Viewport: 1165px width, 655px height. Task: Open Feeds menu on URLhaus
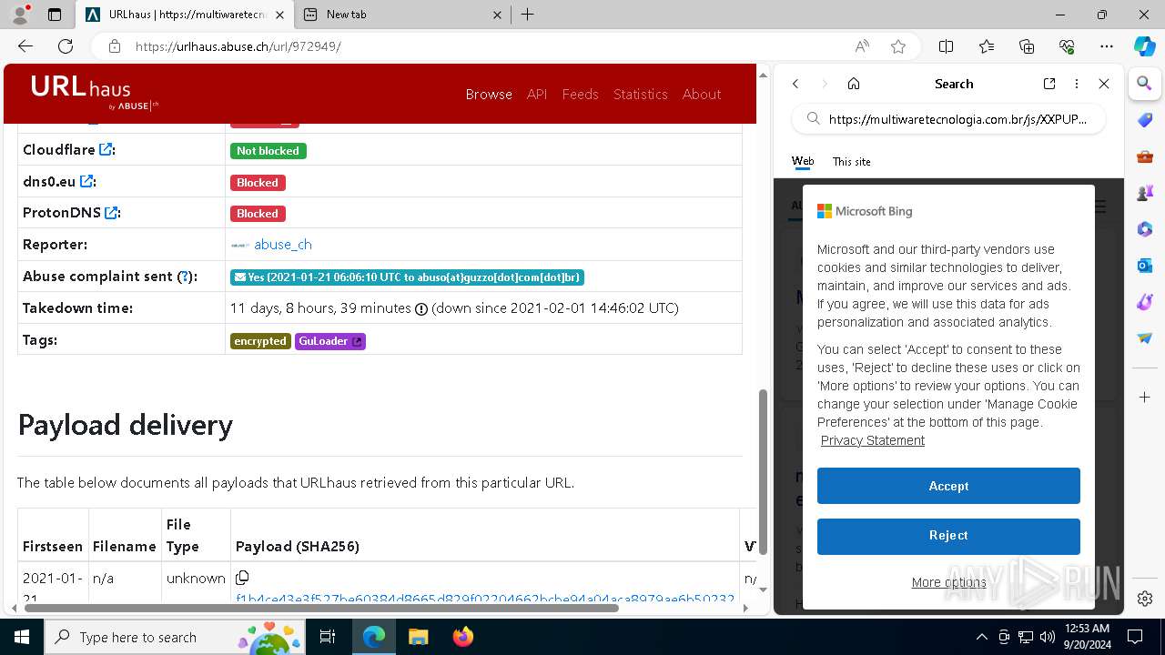click(580, 94)
